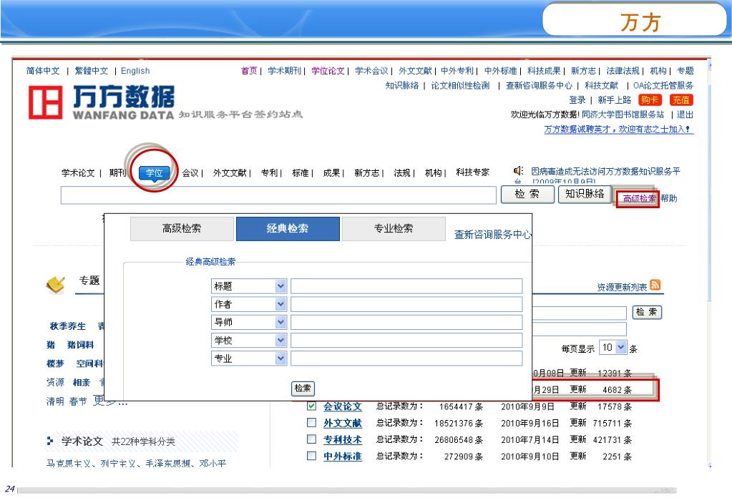Select the 专利 search category
Image resolution: width=732 pixels, height=498 pixels.
[x=269, y=172]
